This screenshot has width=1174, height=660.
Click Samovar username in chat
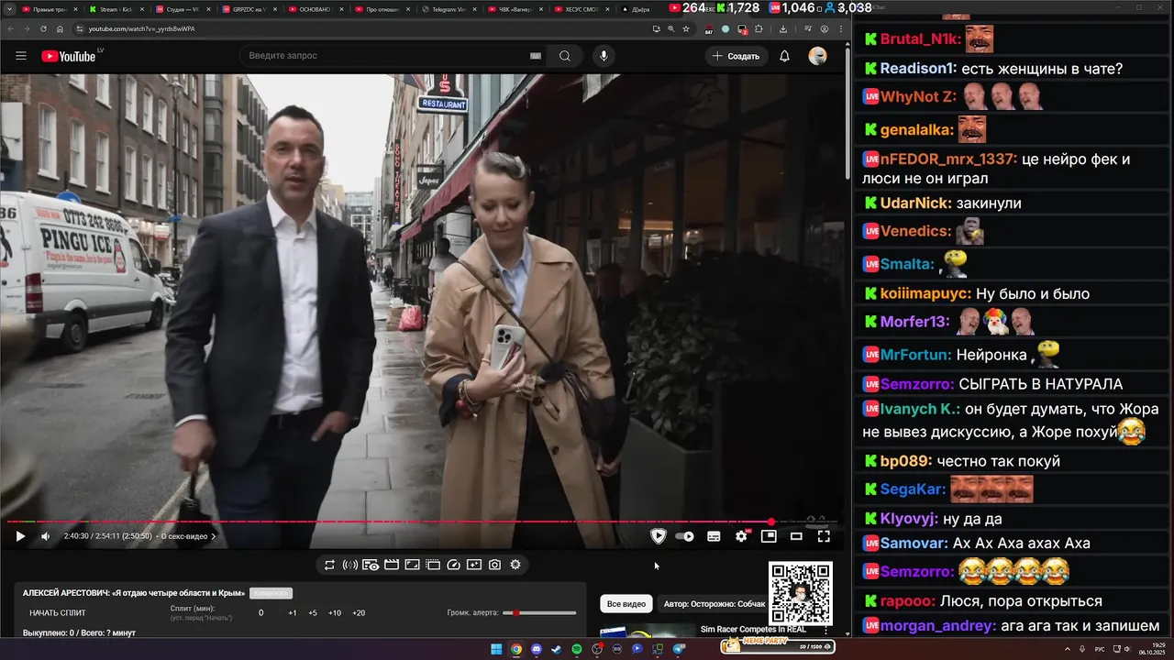coord(914,544)
